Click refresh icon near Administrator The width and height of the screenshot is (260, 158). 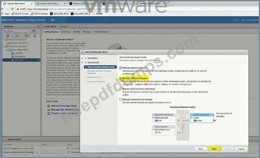click(x=235, y=20)
